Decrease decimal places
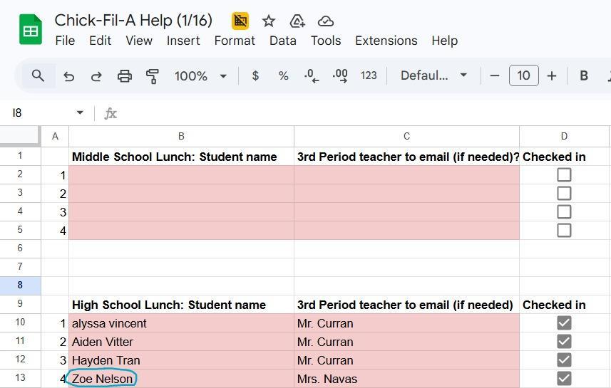The width and height of the screenshot is (611, 388). click(312, 75)
